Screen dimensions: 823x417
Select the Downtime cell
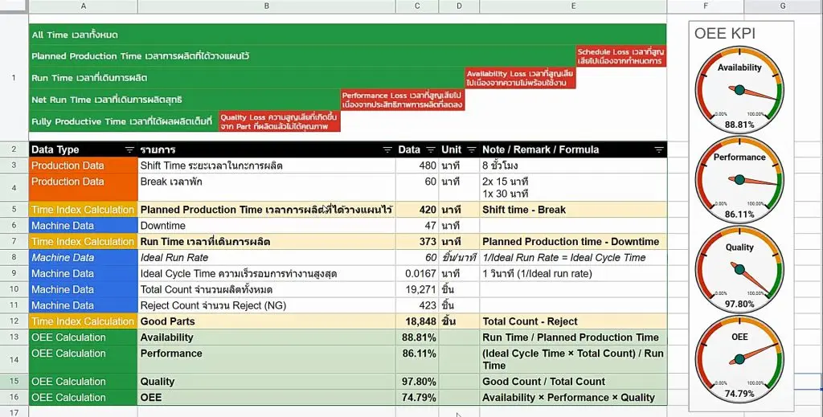coord(267,226)
